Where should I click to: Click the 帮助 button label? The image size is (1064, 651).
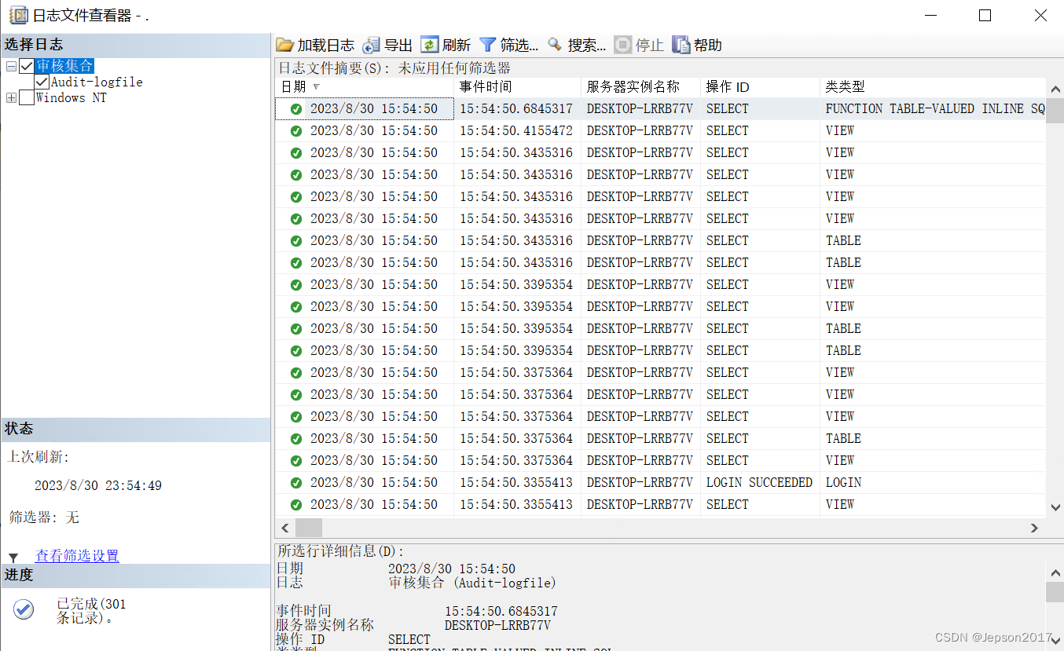pos(708,46)
